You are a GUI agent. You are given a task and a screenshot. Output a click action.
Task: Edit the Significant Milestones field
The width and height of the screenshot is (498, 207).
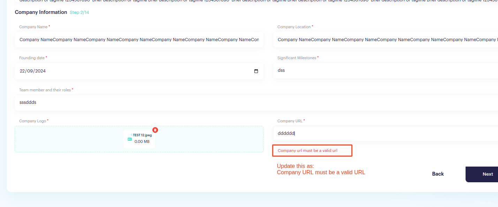(385, 70)
